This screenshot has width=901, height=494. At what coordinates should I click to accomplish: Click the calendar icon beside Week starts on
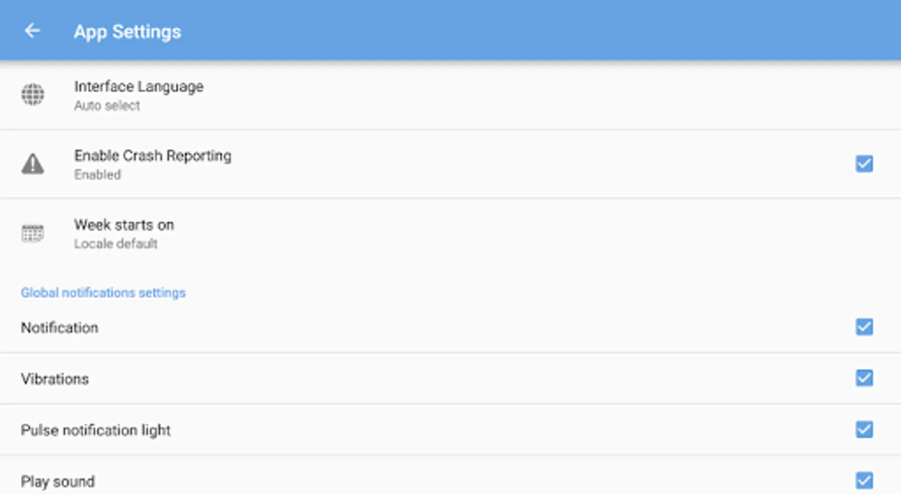coord(33,233)
